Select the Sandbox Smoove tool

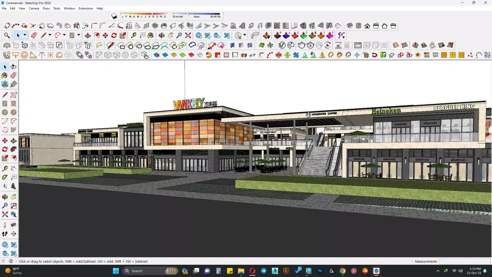point(415,45)
